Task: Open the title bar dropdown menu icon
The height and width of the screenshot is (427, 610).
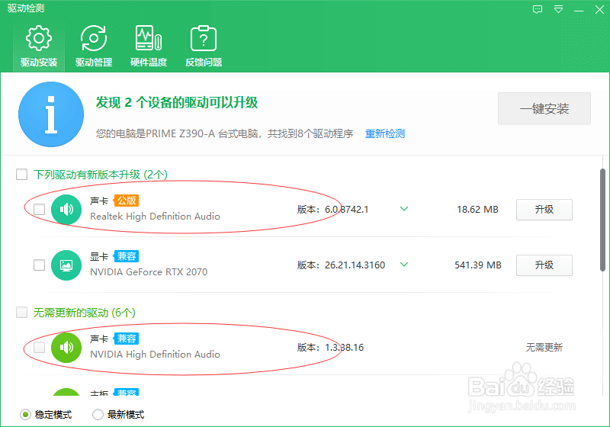Action: [558, 9]
